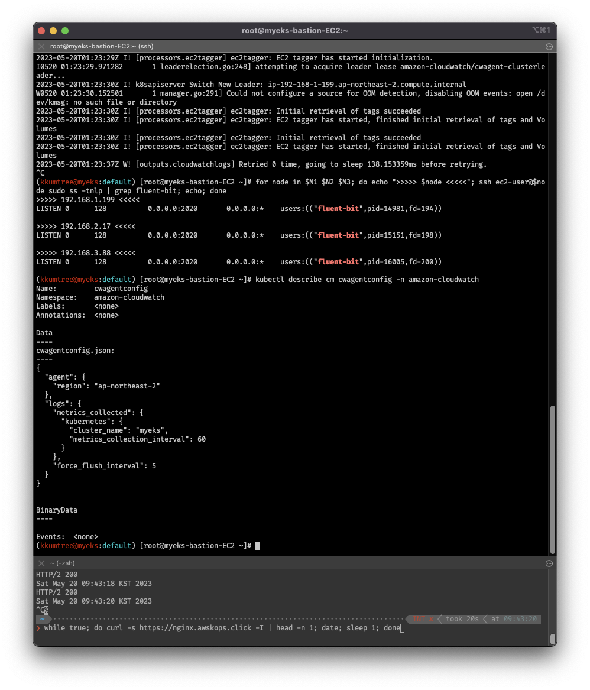
Task: Click the "region": "ap-northeast-2" line
Action: pos(106,386)
